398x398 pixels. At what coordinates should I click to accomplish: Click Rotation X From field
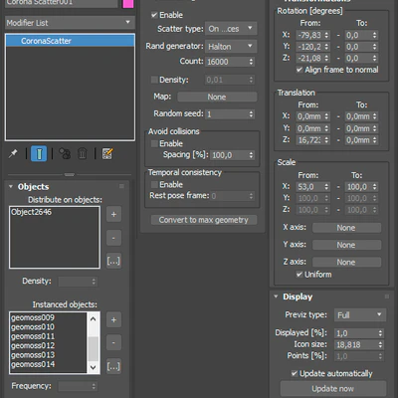(x=309, y=35)
